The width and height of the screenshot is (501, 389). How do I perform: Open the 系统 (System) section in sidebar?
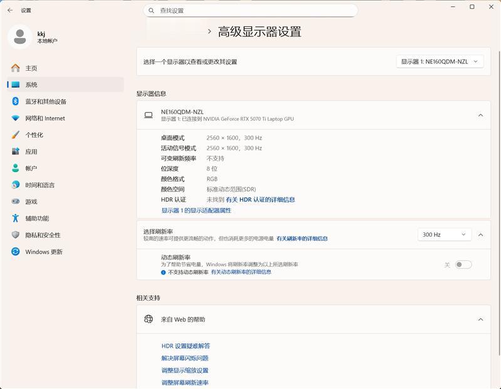click(x=38, y=85)
